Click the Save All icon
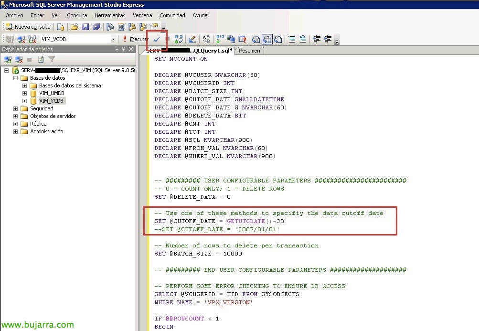Screen dimensions: 479x331 point(96,27)
